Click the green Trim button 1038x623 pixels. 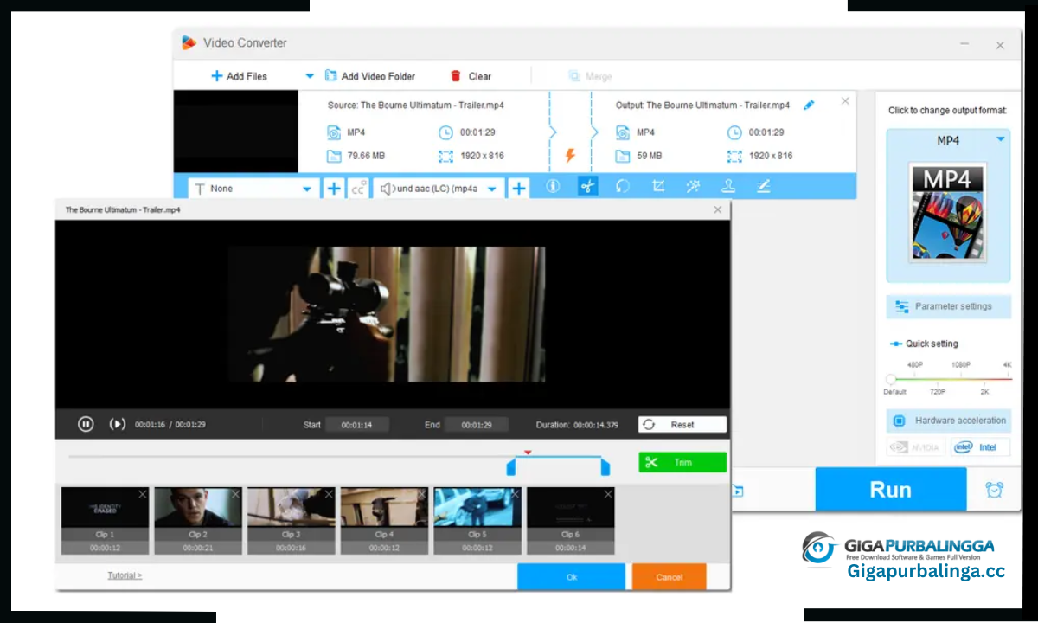click(x=682, y=462)
